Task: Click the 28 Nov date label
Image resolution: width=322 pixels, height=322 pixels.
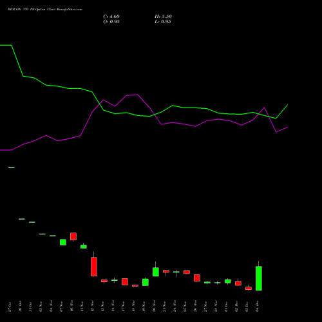Action: point(216,307)
